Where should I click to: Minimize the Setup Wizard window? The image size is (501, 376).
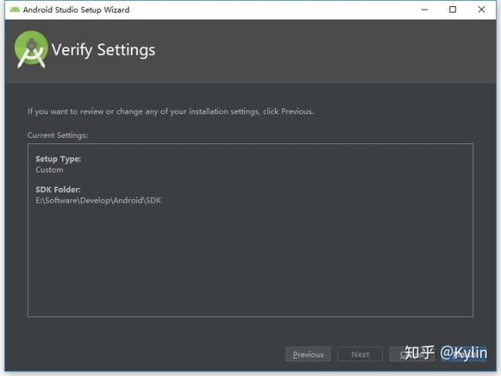(424, 9)
